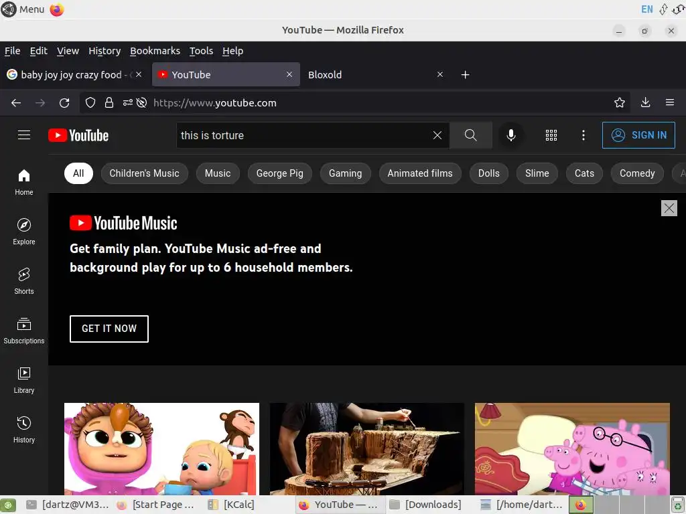This screenshot has height=514, width=686.
Task: Open the YouTube hamburger guide menu
Action: click(x=24, y=135)
